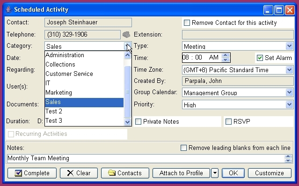Click the Clear button
The height and width of the screenshot is (186, 299).
point(79,173)
